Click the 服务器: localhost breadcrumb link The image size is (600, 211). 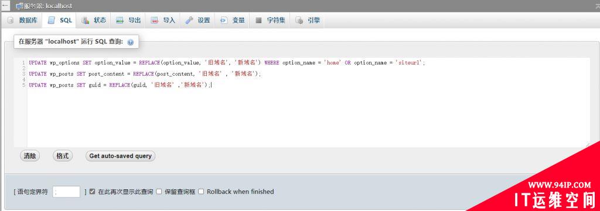pos(48,6)
